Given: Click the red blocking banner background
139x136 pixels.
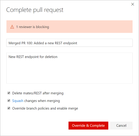Looking at the screenshot, I should point(90,27).
